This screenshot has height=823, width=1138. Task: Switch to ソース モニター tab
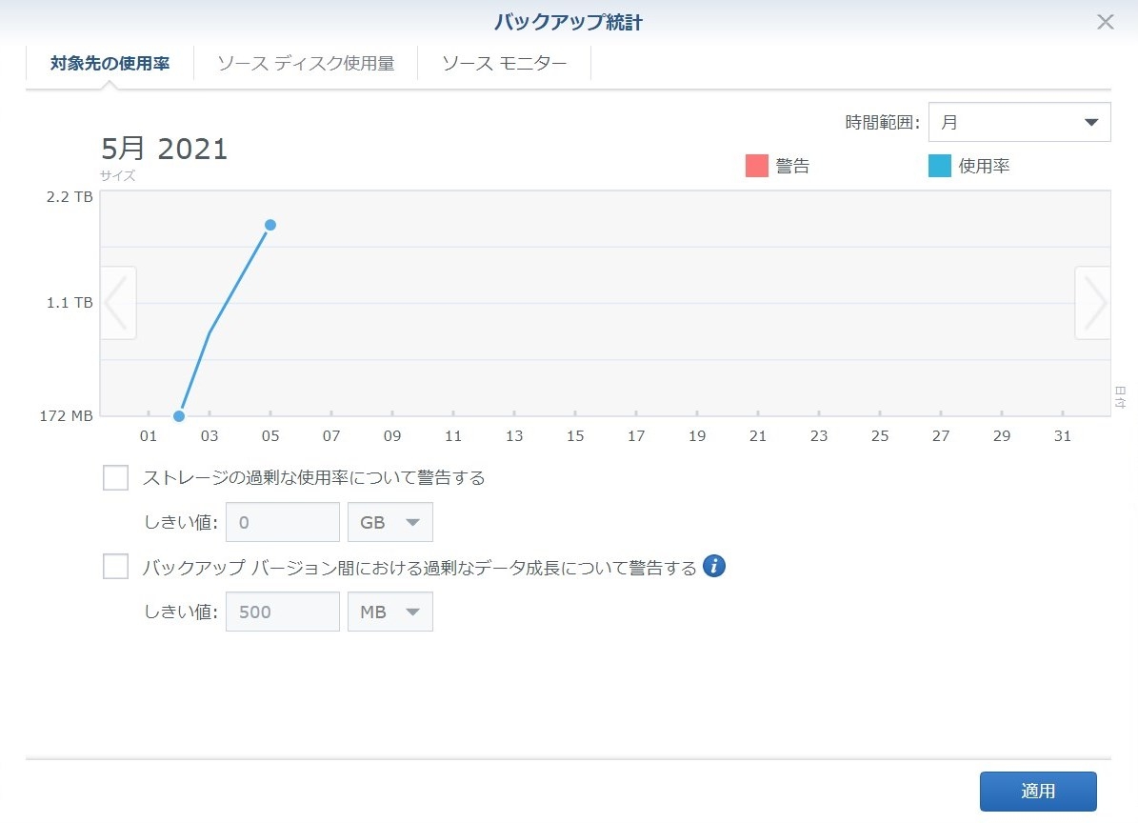504,64
